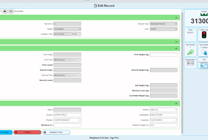The width and height of the screenshot is (208, 140).
Task: Click the red Cancel button
Action: tap(27, 132)
